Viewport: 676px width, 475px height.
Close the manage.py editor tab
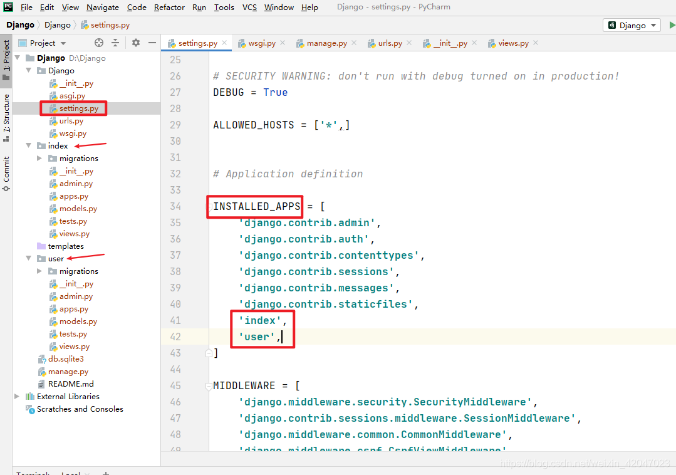point(354,43)
